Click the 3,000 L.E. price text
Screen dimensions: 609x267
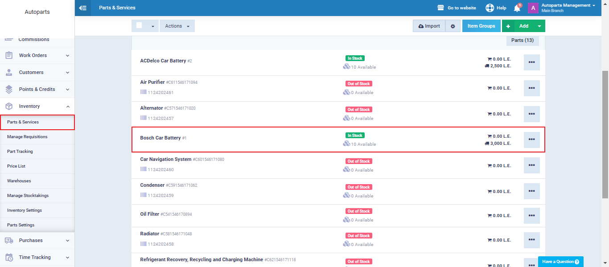click(x=501, y=144)
